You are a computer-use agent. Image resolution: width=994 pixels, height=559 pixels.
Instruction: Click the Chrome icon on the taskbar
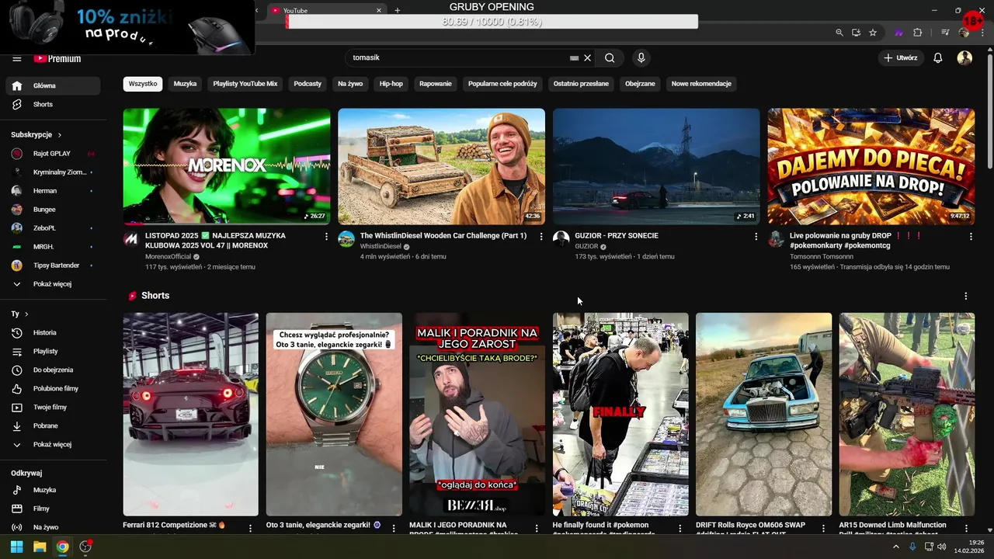coord(62,547)
